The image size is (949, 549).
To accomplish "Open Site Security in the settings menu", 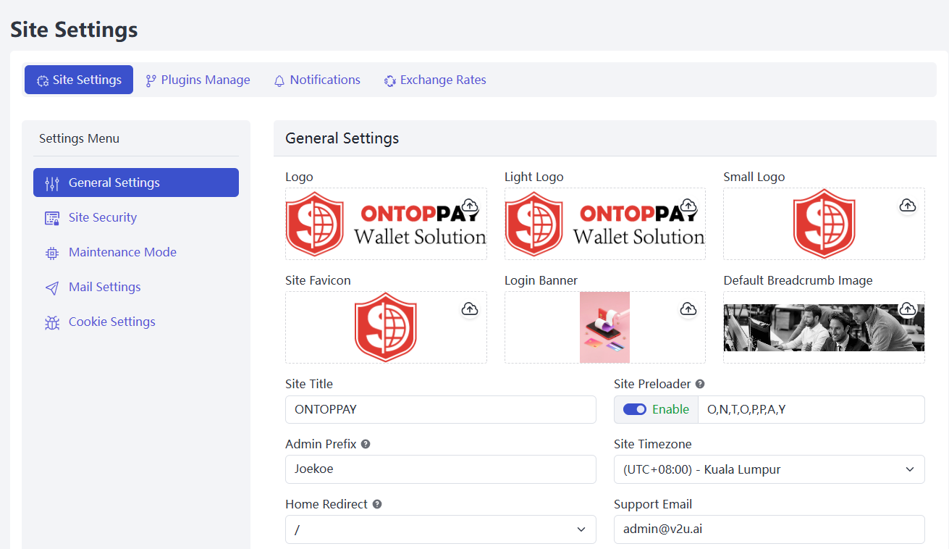I will (102, 217).
